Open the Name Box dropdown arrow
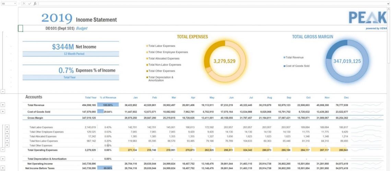The image size is (391, 171). (x=15, y=3)
